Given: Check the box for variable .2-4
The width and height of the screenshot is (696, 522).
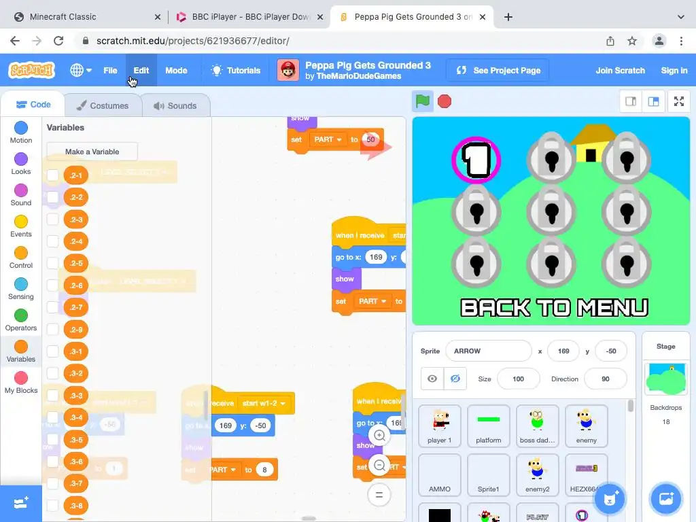Looking at the screenshot, I should (x=53, y=241).
